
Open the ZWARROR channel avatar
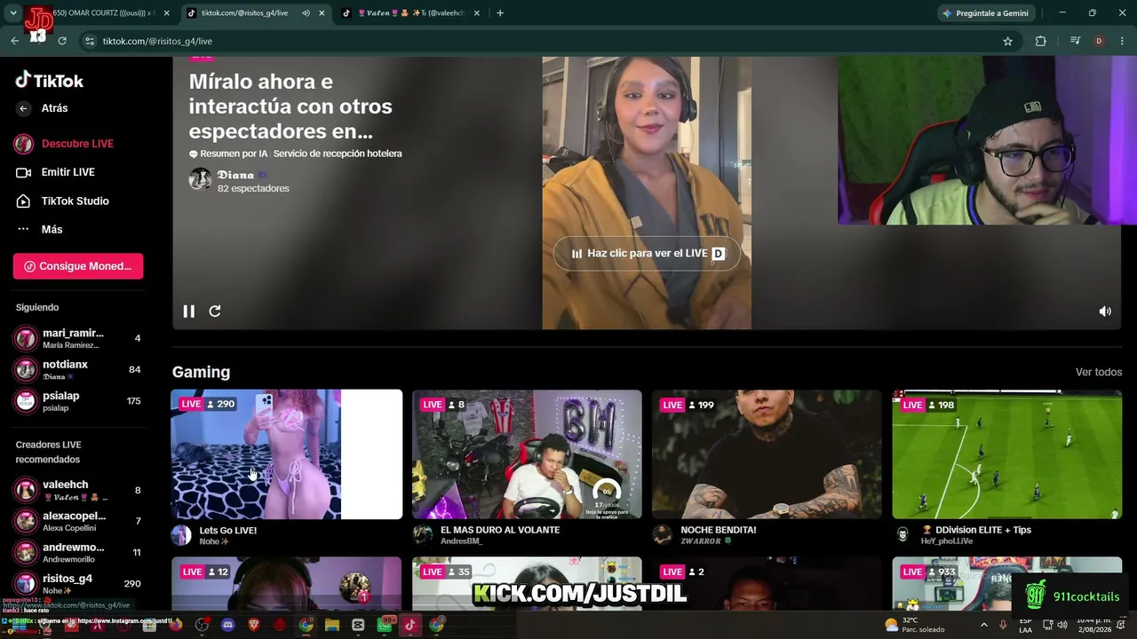point(663,534)
